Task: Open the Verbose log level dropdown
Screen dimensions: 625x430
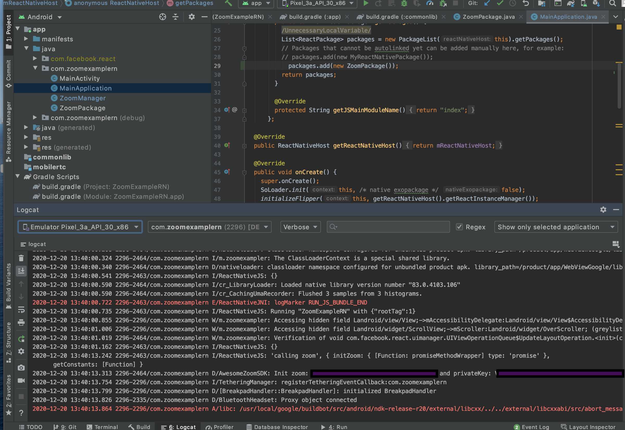Action: coord(300,227)
